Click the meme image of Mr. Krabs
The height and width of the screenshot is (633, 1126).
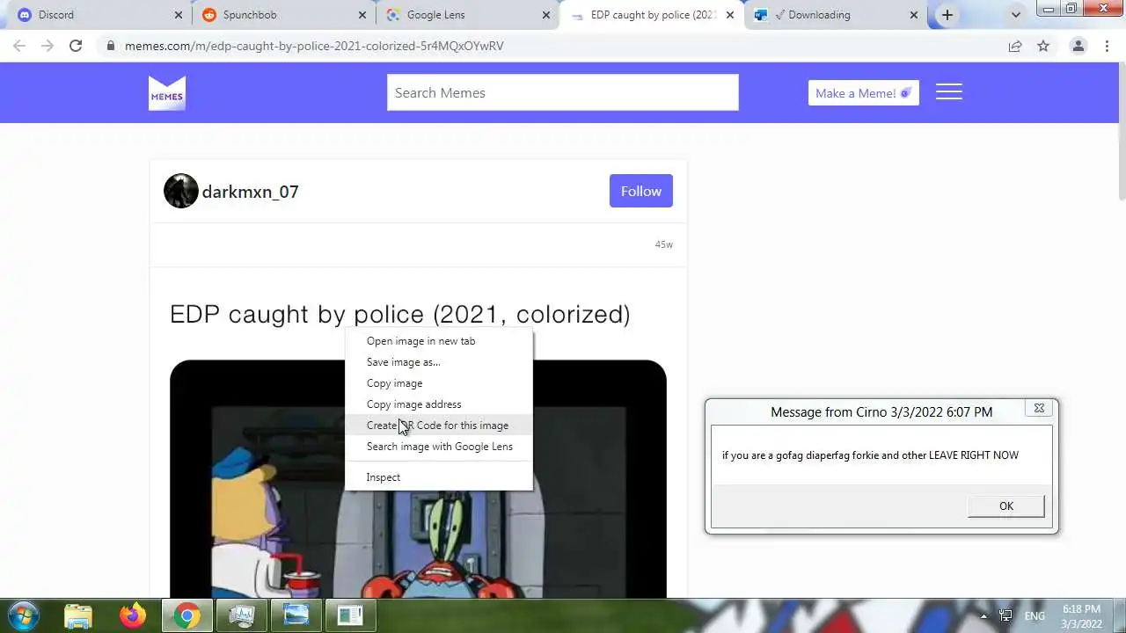point(418,479)
